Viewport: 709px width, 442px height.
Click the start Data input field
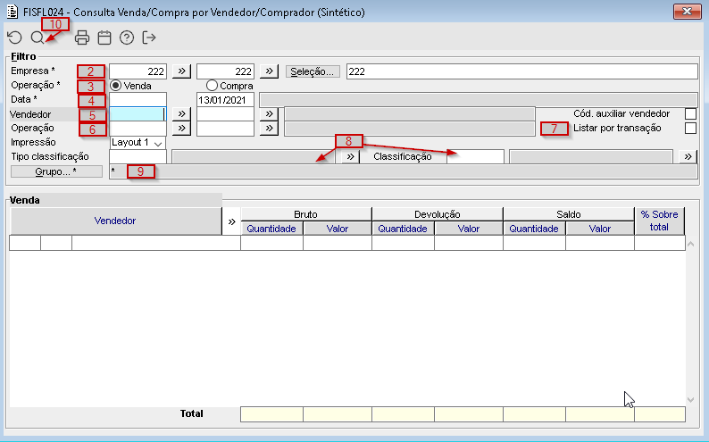tap(138, 100)
